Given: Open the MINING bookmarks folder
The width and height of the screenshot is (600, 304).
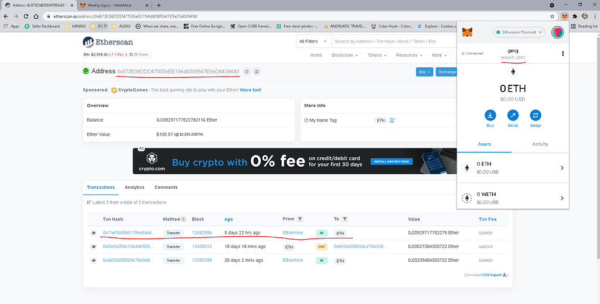Looking at the screenshot, I should point(76,26).
